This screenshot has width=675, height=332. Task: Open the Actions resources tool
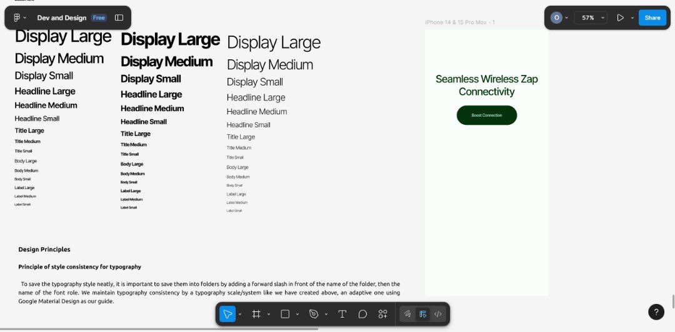tap(382, 314)
